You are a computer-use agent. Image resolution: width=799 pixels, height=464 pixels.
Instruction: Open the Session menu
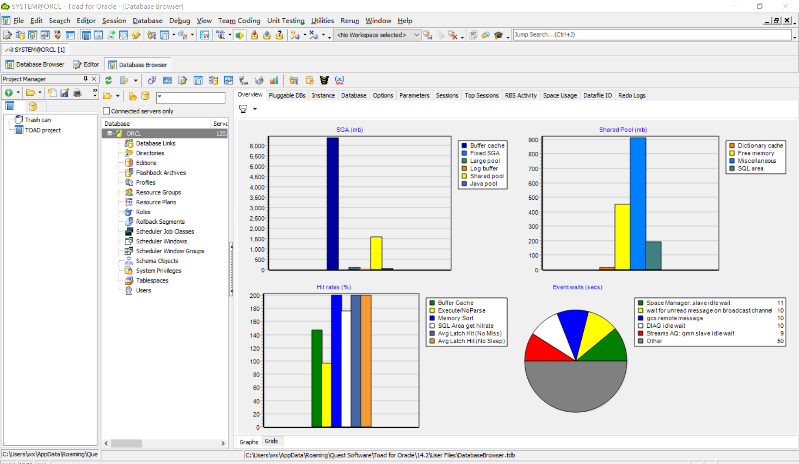coord(114,20)
